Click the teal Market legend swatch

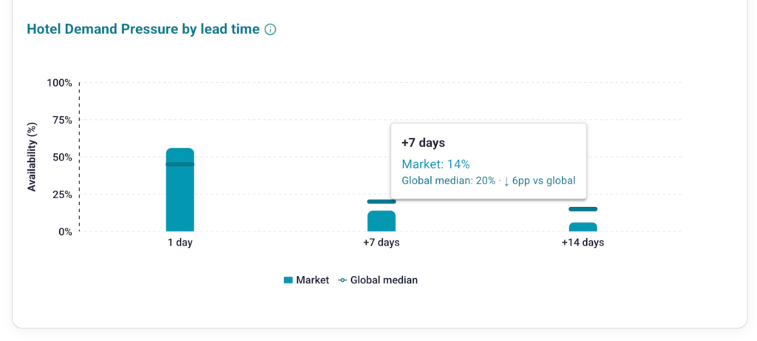[x=288, y=280]
